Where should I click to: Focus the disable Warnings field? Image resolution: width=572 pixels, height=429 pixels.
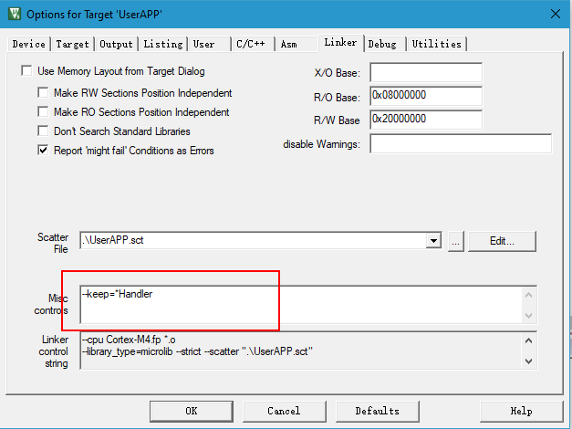(x=461, y=143)
